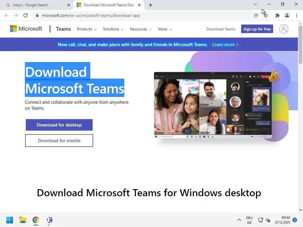
Task: Reload the page with the refresh icon
Action: (25, 15)
